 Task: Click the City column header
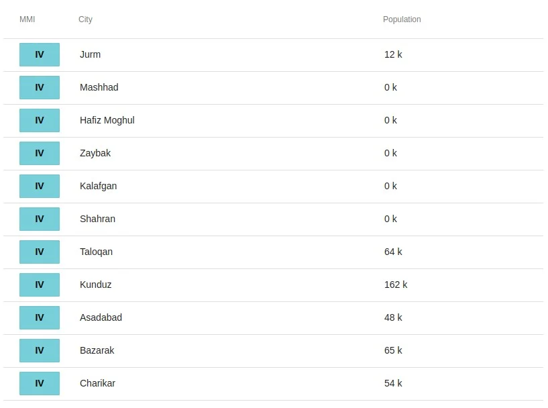pyautogui.click(x=85, y=19)
